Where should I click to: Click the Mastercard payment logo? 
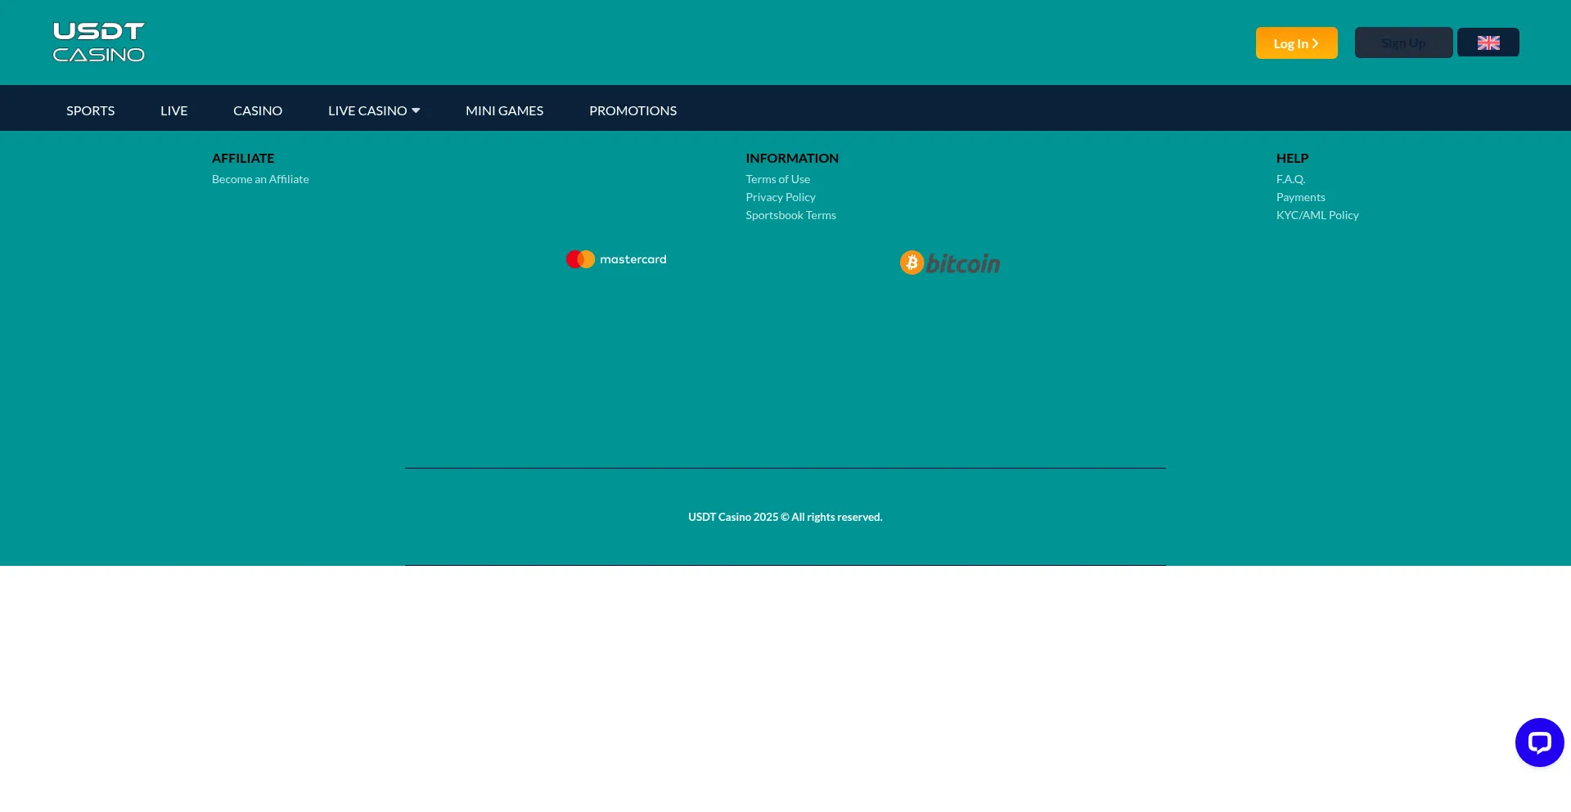click(616, 259)
